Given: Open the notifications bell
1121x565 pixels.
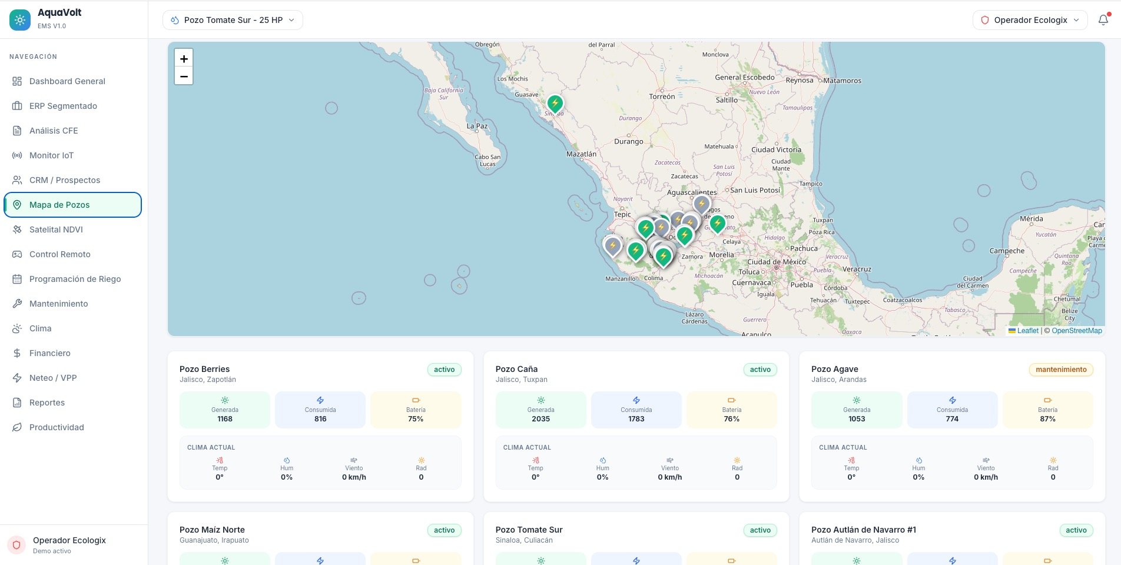Looking at the screenshot, I should 1103,20.
